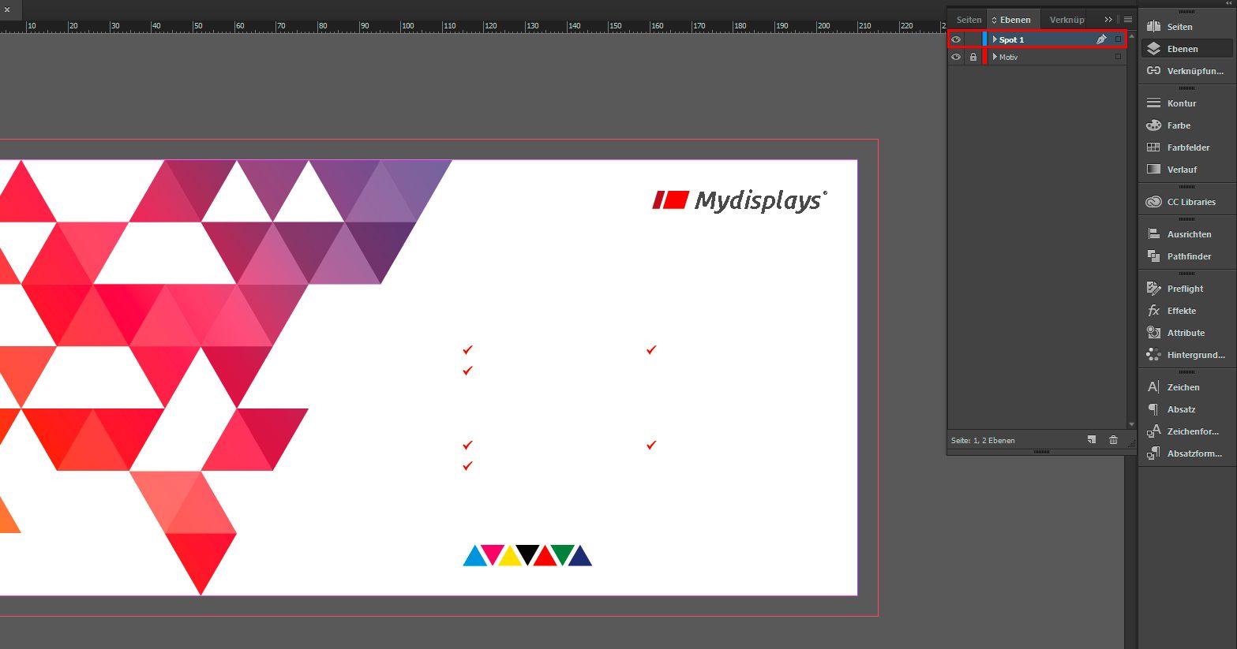Image resolution: width=1237 pixels, height=649 pixels.
Task: Cycle Ebenen panel size via tab arrows
Action: (x=995, y=20)
